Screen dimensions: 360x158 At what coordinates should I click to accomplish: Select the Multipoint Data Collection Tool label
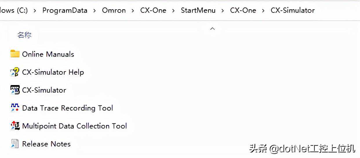pyautogui.click(x=74, y=126)
